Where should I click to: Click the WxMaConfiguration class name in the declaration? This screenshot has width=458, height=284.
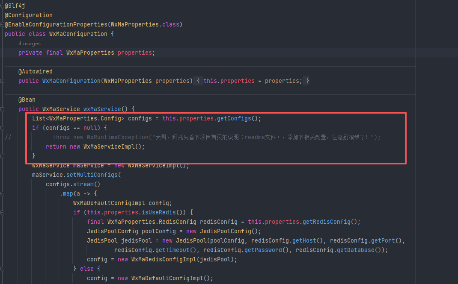click(x=78, y=34)
